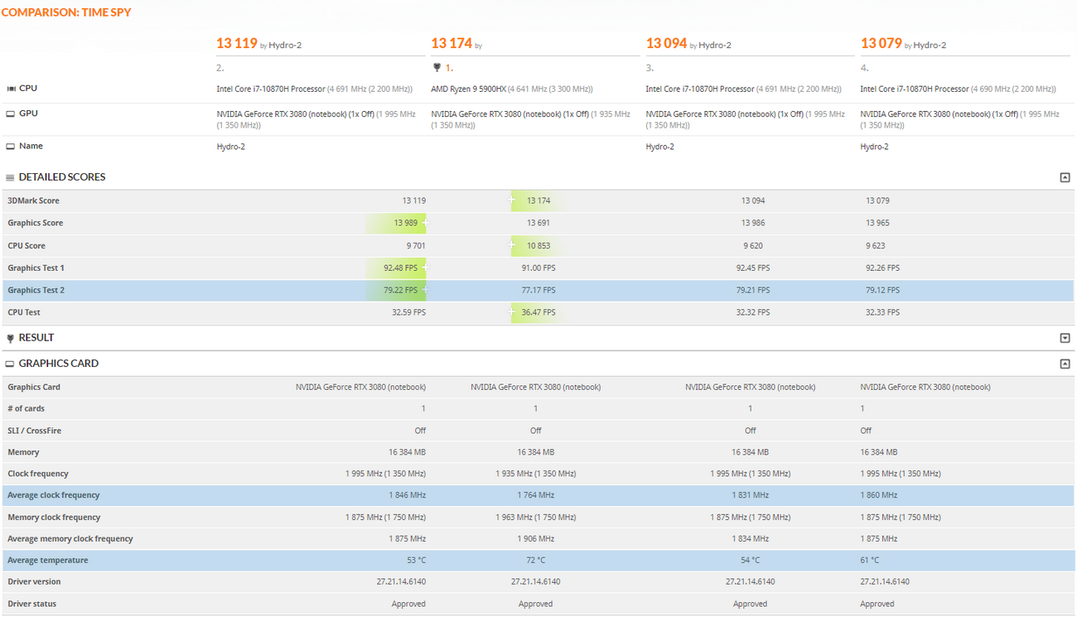Click the card icon beside GRAPHICS CARD heading
This screenshot has width=1077, height=617.
pyautogui.click(x=10, y=364)
